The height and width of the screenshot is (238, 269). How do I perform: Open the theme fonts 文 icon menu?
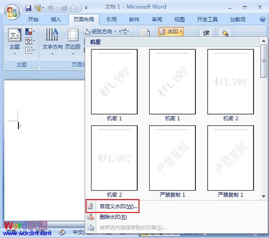coord(30,41)
